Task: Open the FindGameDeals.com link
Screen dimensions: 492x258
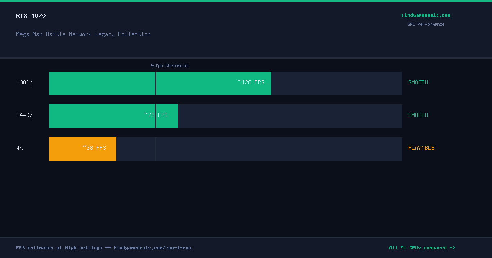Action: click(x=426, y=15)
